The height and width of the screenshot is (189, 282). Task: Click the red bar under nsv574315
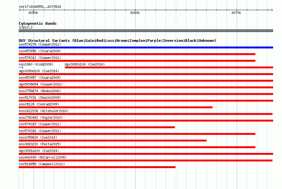97,127
